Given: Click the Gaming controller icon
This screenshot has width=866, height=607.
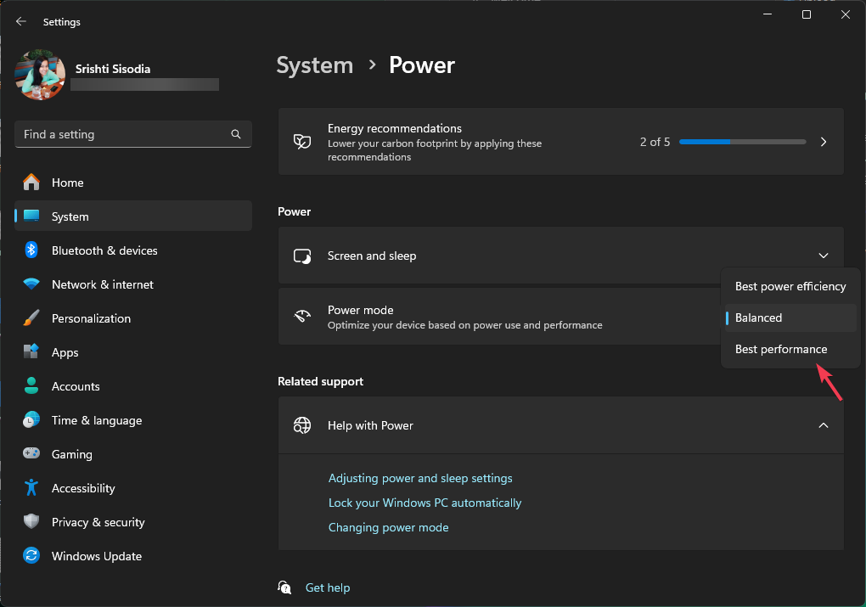Looking at the screenshot, I should tap(31, 454).
